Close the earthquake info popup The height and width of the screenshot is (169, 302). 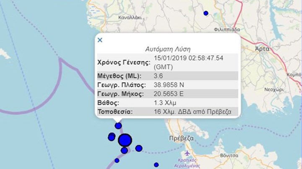click(x=100, y=40)
